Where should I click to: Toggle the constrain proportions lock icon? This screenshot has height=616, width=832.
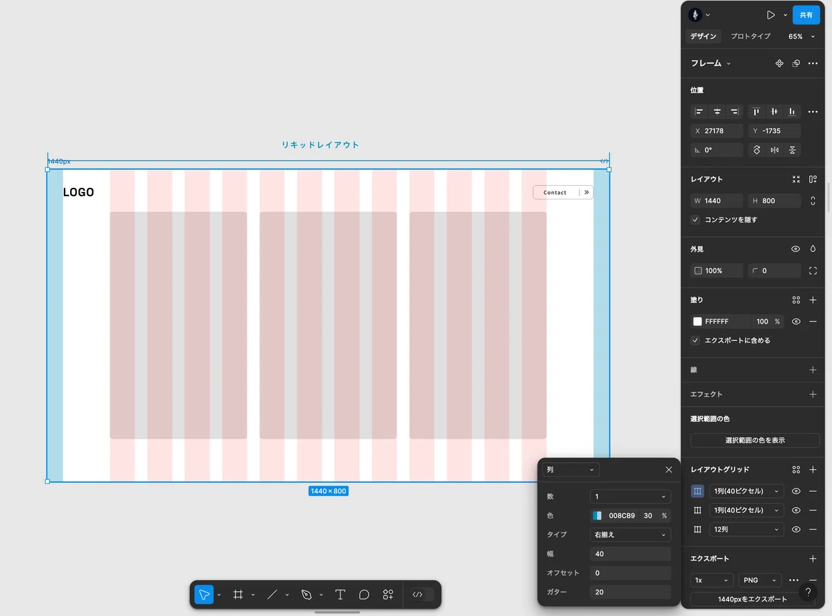click(813, 201)
